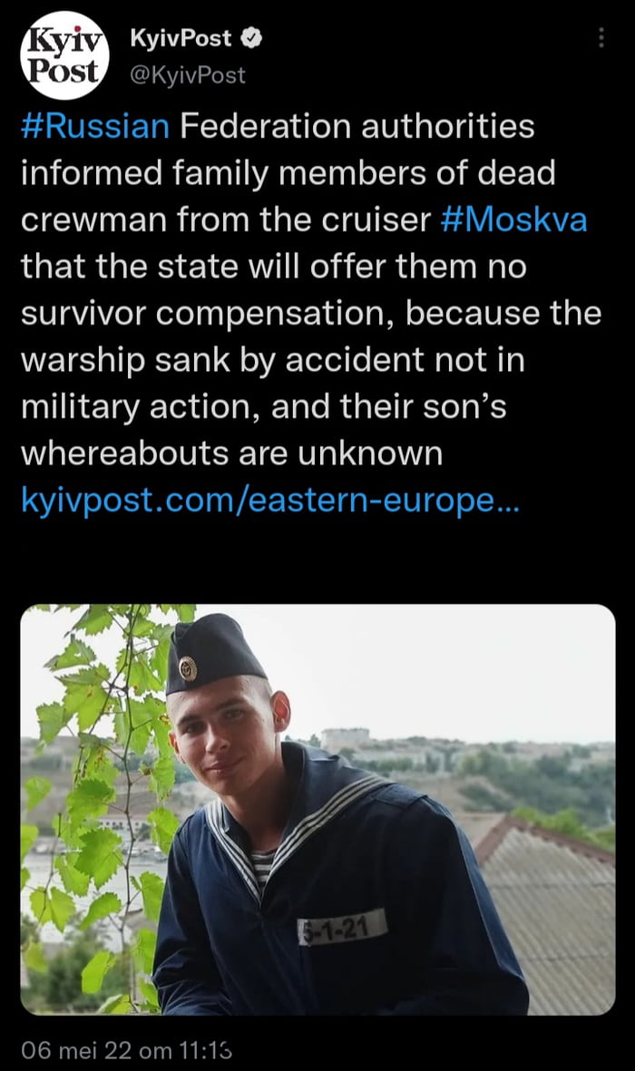Tap the hillside background of the photo

[x=472, y=765]
